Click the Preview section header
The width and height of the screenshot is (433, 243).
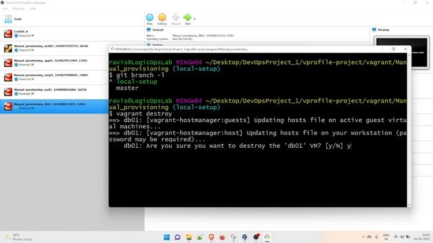click(x=384, y=30)
